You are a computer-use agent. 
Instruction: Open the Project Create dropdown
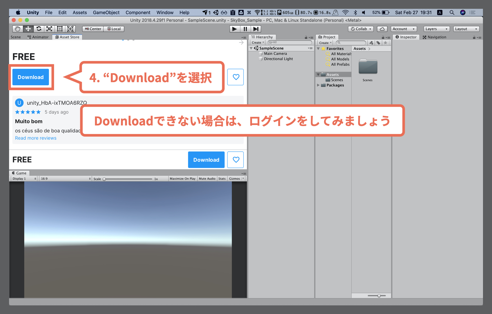click(325, 43)
